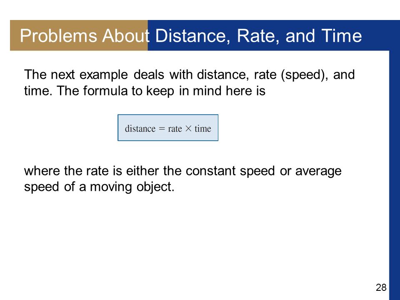Click slide page number 28
This screenshot has width=400, height=300.
coord(381,287)
